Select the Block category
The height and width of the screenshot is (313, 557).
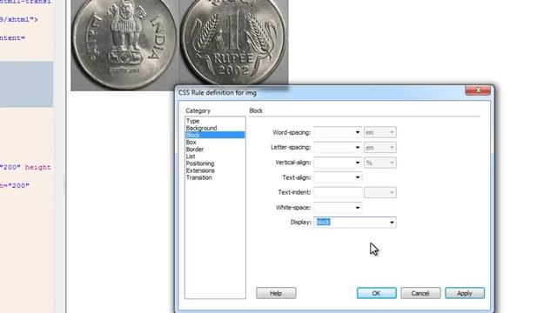[215, 136]
